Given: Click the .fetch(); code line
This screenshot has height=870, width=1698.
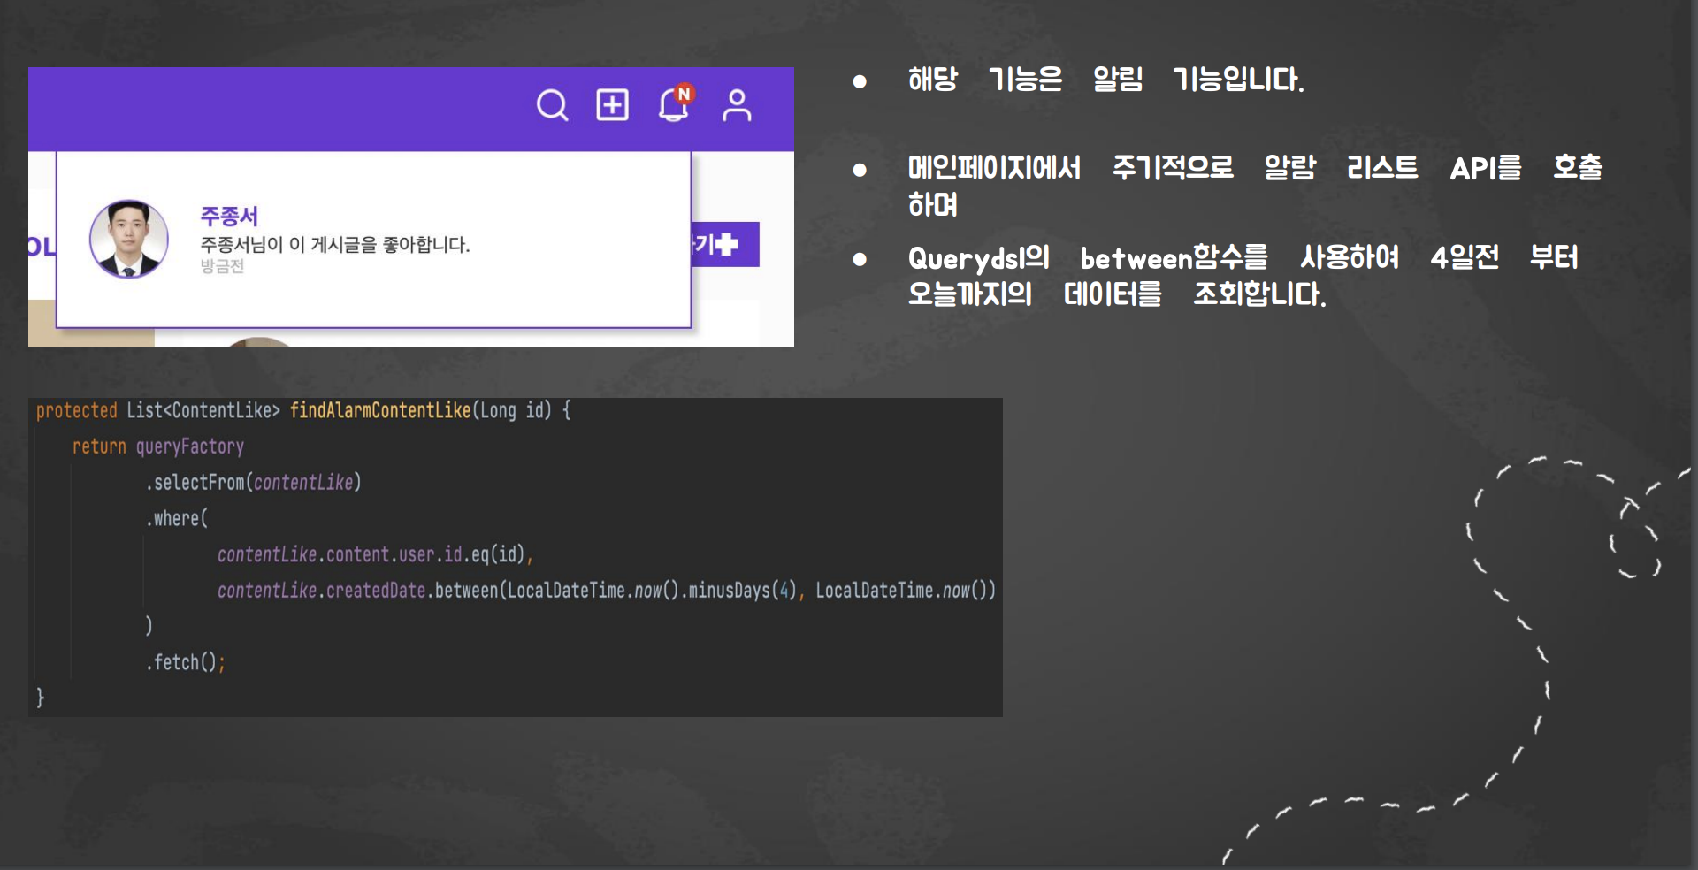Looking at the screenshot, I should (x=186, y=662).
